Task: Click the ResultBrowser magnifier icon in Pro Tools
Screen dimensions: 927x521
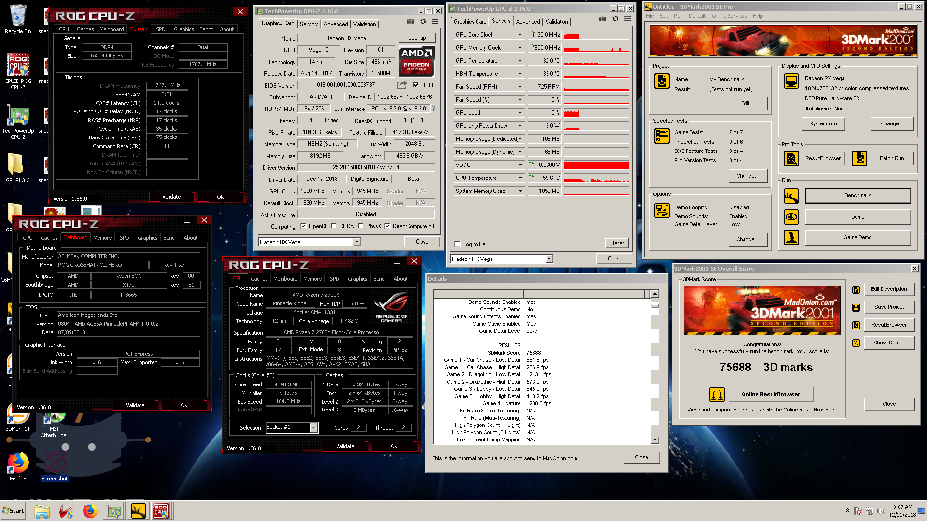Action: [x=791, y=159]
